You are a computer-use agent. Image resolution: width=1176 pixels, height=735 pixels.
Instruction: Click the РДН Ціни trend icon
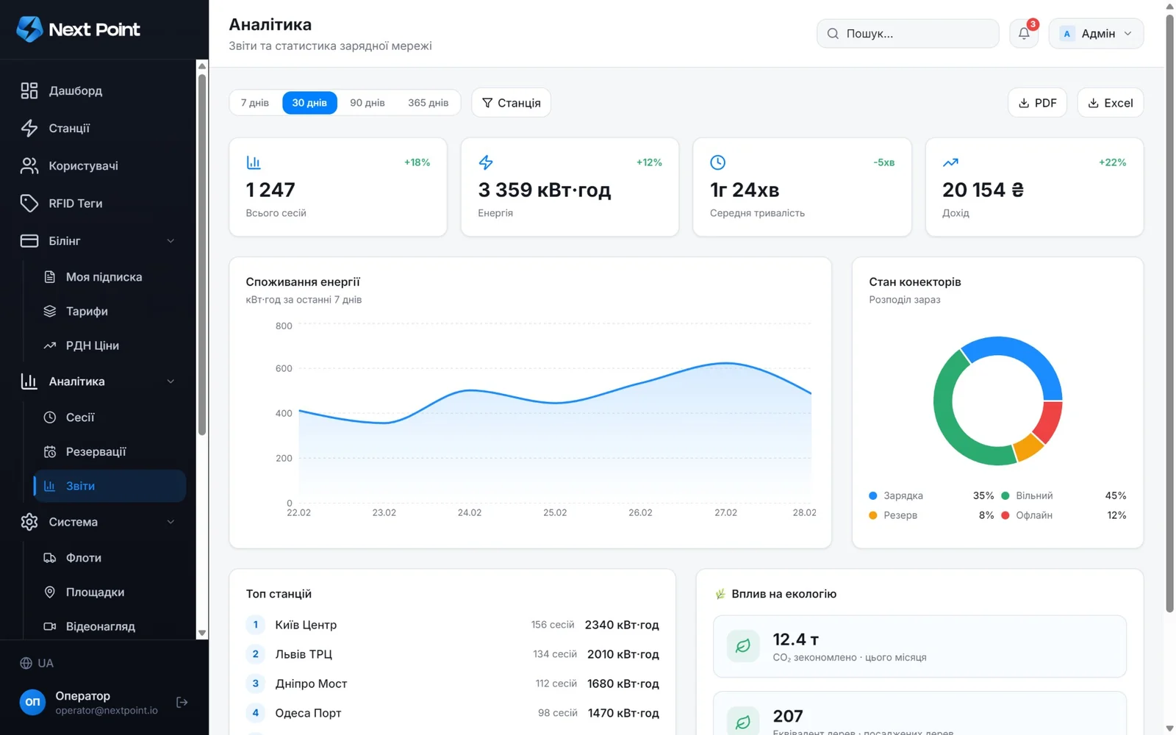coord(50,345)
